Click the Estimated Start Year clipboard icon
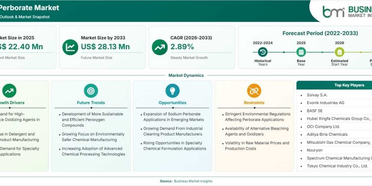This screenshot has height=186, width=372. click(x=339, y=52)
